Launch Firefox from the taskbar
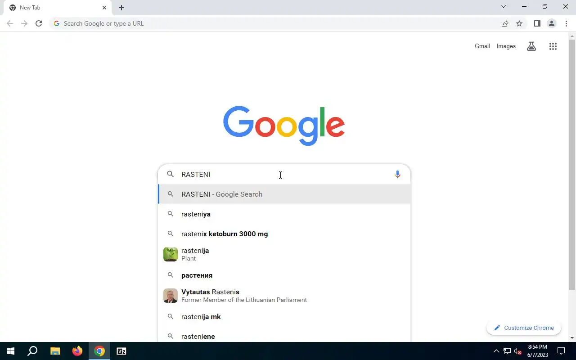This screenshot has width=576, height=360. point(77,351)
